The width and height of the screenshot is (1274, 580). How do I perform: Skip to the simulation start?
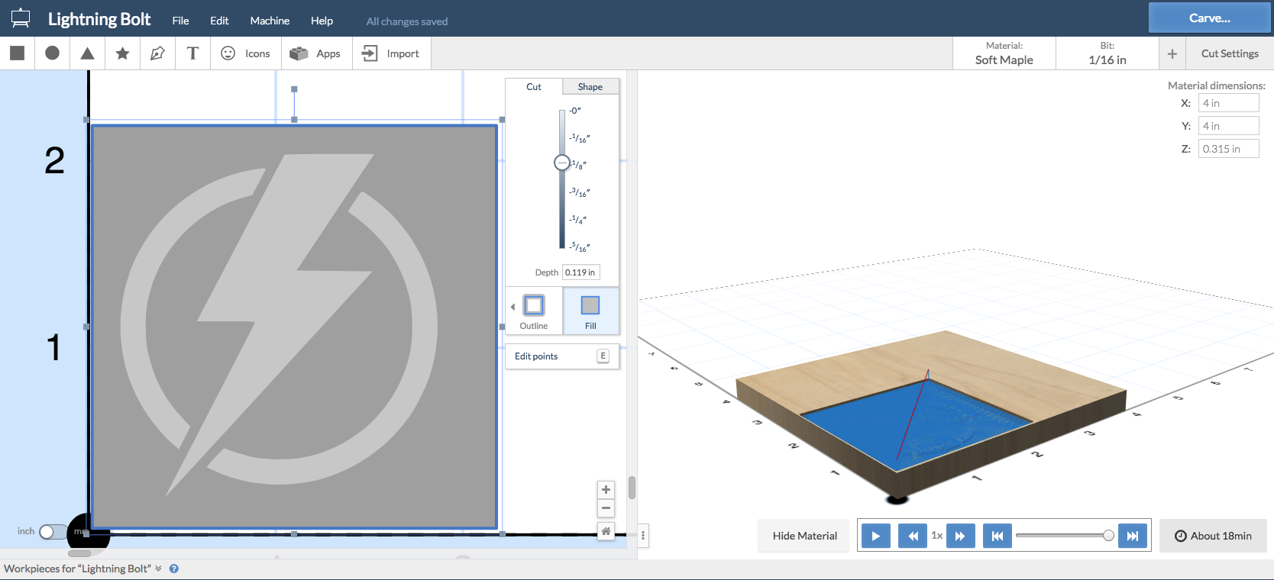[998, 536]
